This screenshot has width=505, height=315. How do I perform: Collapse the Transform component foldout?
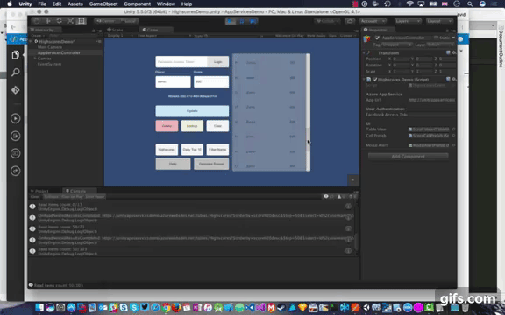(x=364, y=52)
